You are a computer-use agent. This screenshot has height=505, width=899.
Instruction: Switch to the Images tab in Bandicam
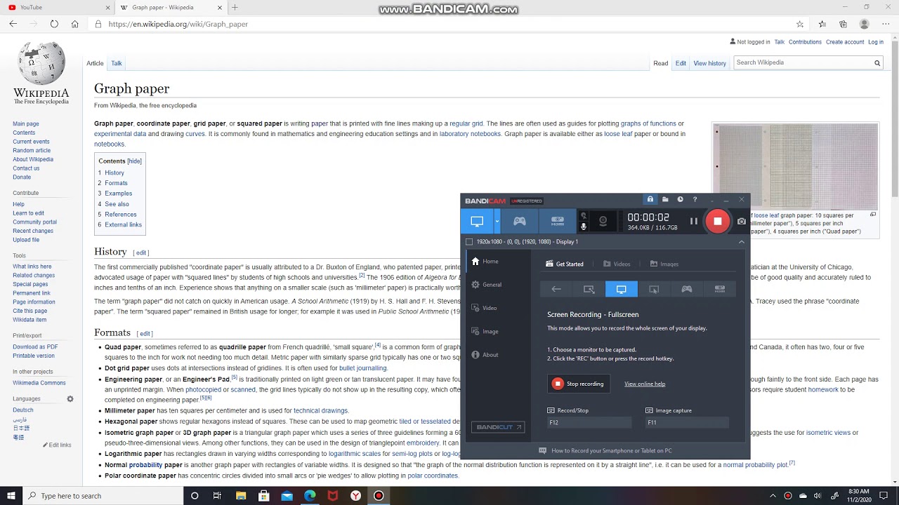[x=664, y=264]
